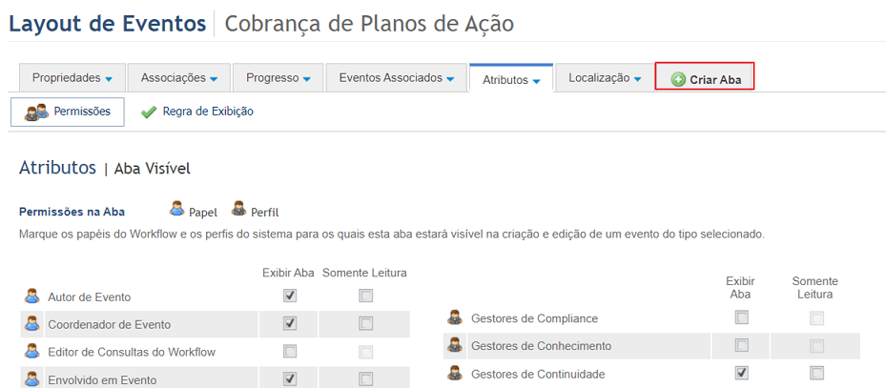This screenshot has height=388, width=886.
Task: Uncheck Exibir Aba for Gestores de Continuidade
Action: [741, 373]
